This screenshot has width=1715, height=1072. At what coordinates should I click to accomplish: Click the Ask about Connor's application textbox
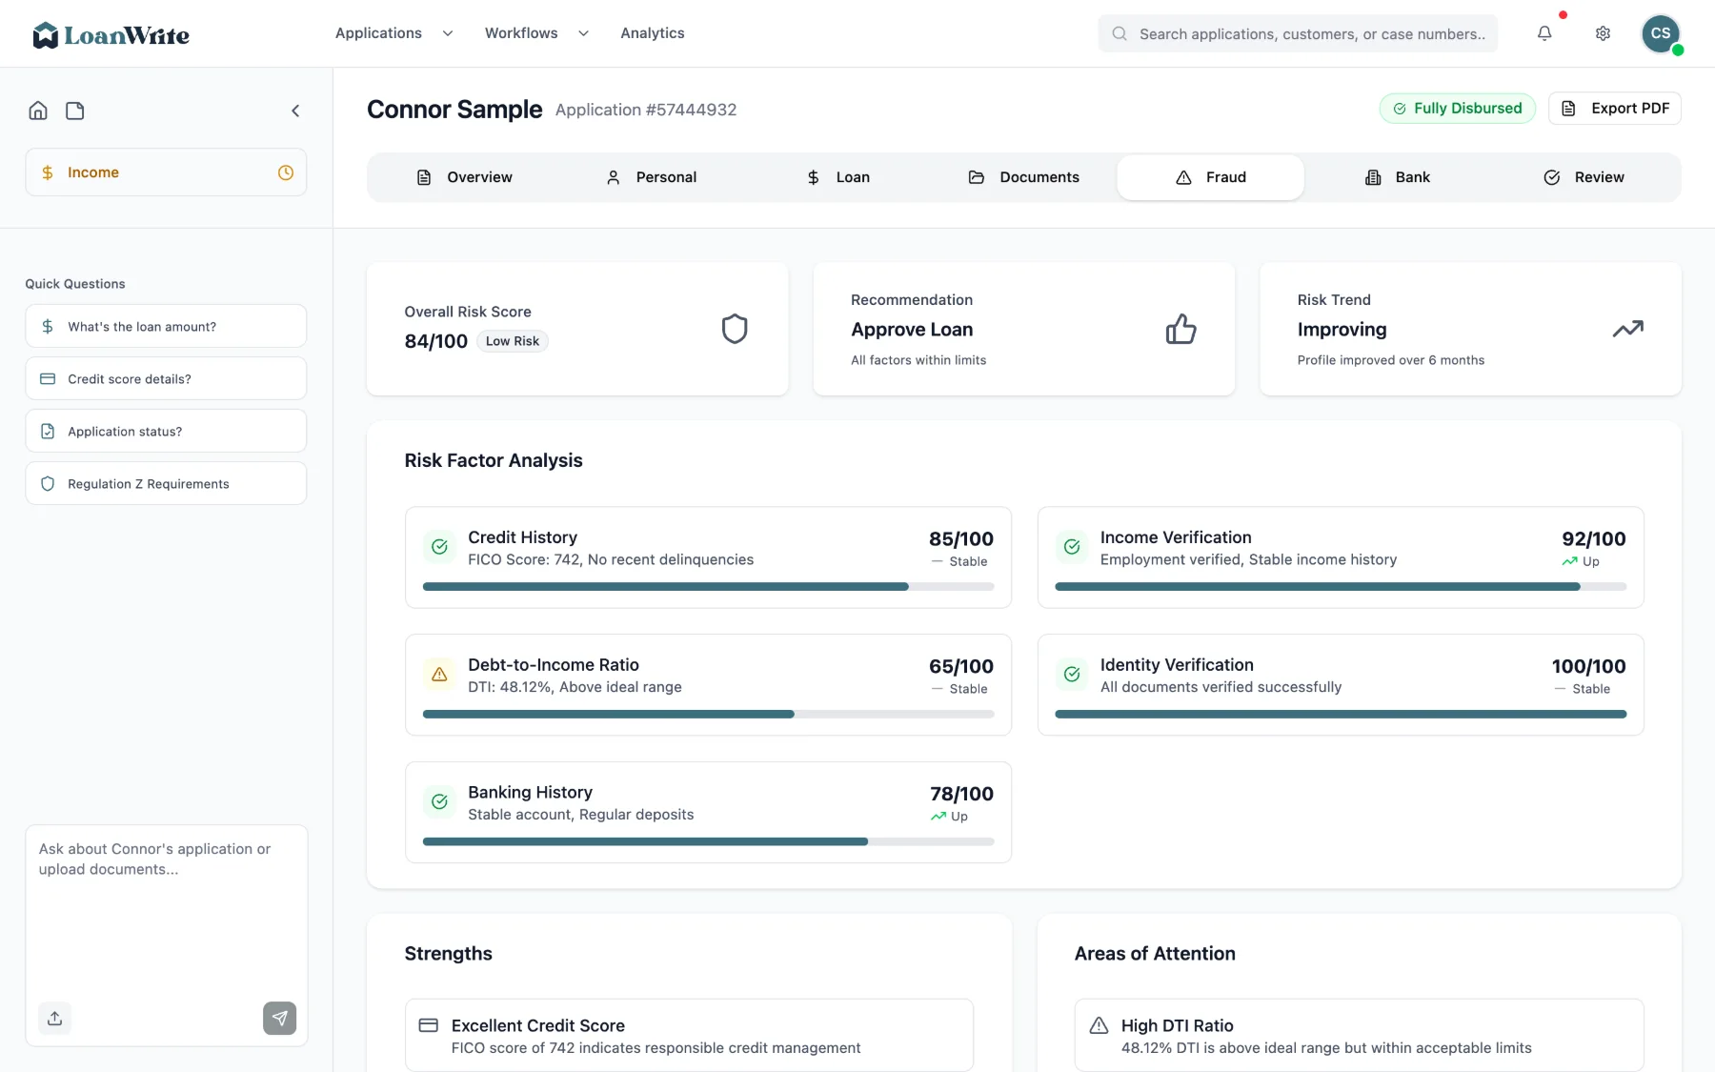click(166, 910)
